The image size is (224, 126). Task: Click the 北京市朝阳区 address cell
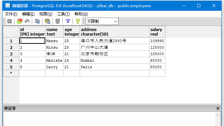tap(114, 54)
